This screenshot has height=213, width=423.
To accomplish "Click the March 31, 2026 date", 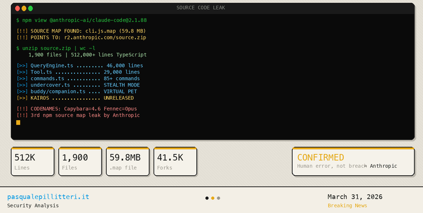I will [355, 197].
